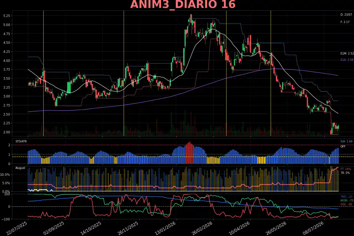
Task: Click the OFF status label
Action: coord(343,146)
